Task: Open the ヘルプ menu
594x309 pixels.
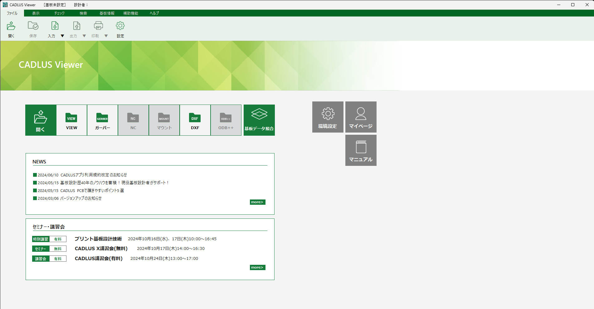Action: 154,13
